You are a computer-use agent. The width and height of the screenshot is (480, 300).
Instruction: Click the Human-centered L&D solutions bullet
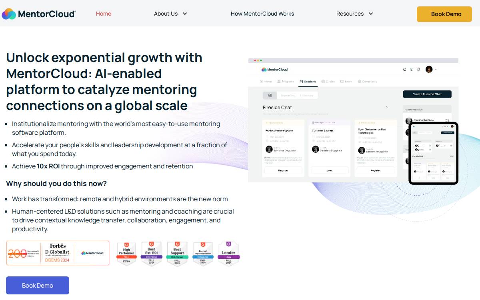pos(123,220)
